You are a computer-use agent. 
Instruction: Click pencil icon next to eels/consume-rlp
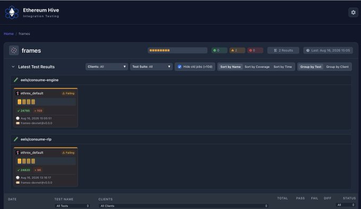click(16, 139)
